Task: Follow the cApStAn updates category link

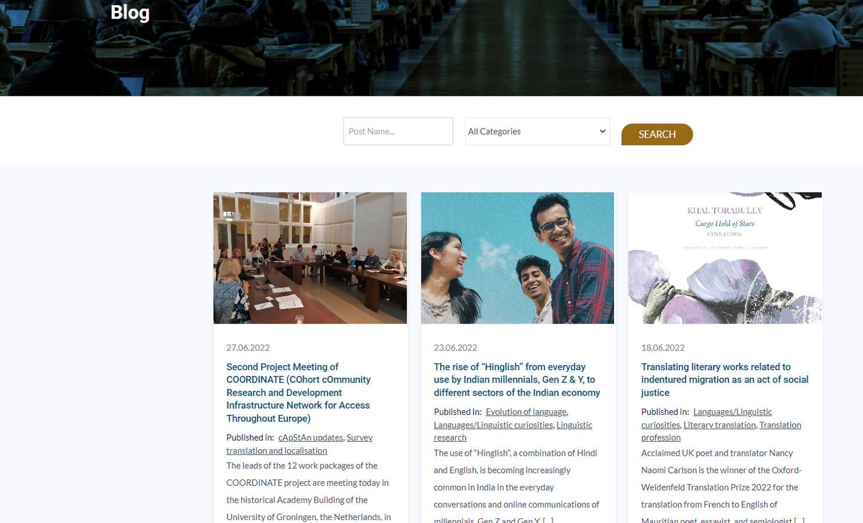Action: [310, 437]
